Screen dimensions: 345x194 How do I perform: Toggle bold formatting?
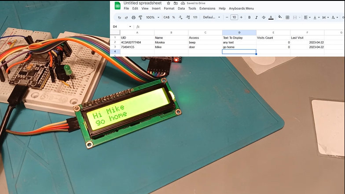coord(249,18)
